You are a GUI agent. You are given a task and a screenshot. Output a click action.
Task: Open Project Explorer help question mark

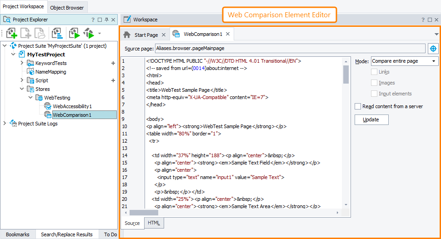(93, 20)
